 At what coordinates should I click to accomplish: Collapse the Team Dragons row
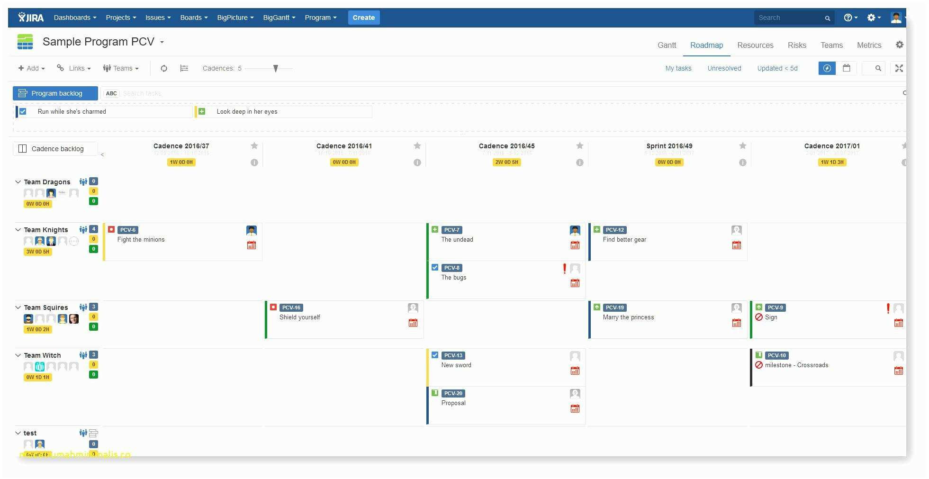pyautogui.click(x=18, y=182)
